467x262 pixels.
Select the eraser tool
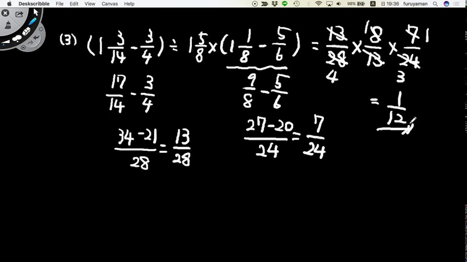(x=26, y=31)
